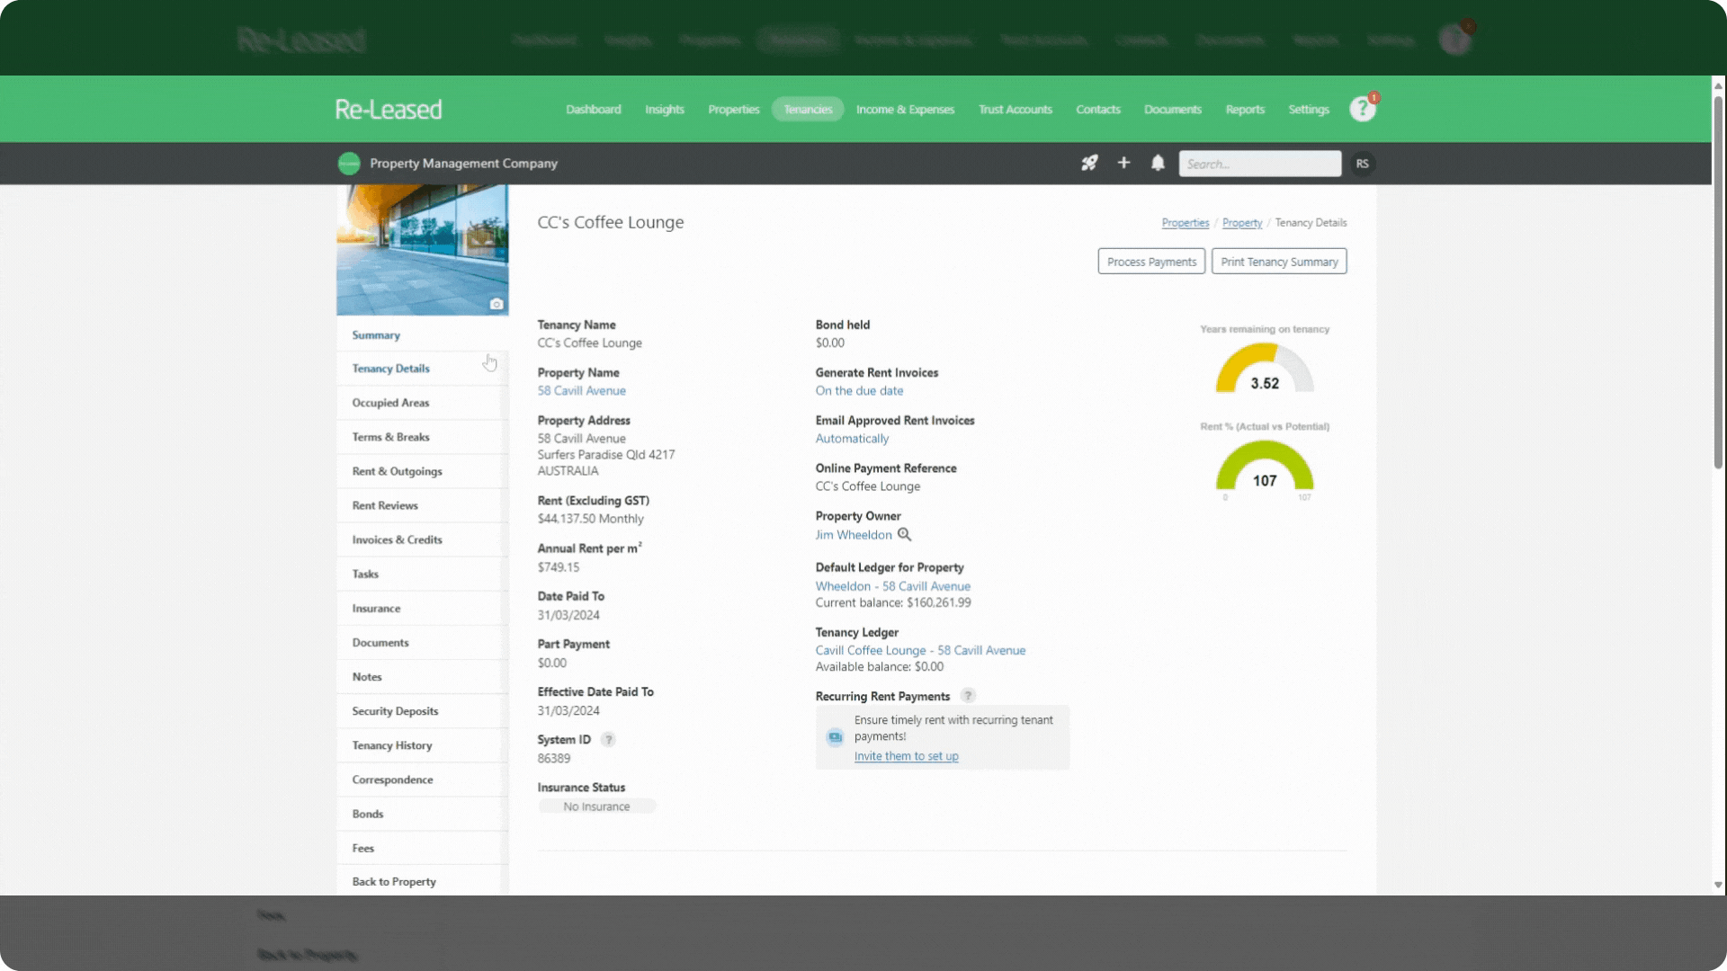Open Documents in top navigation
This screenshot has height=971, width=1727.
click(x=1173, y=109)
